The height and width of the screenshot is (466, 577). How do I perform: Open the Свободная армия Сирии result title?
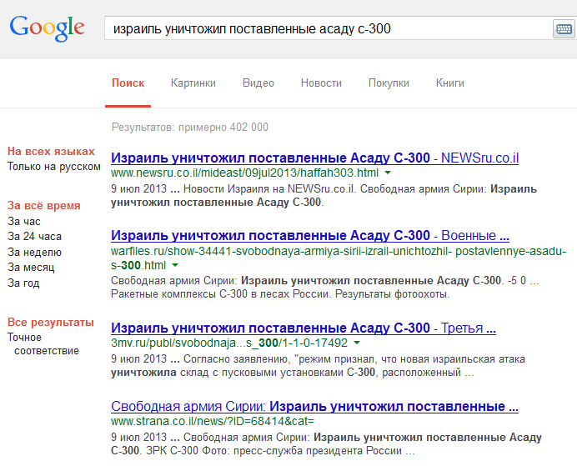314,407
